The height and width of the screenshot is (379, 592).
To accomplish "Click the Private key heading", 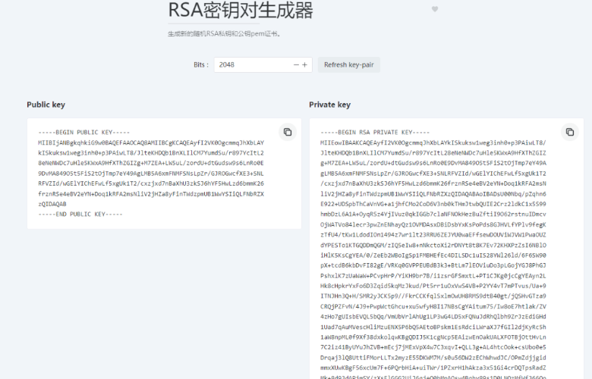I will click(x=329, y=105).
